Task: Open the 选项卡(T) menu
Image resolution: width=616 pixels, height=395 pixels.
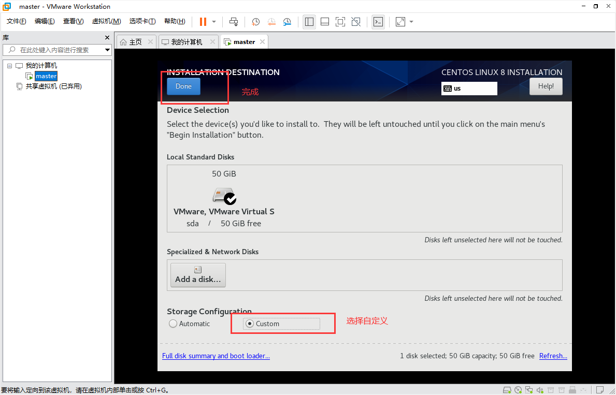Action: (x=142, y=21)
